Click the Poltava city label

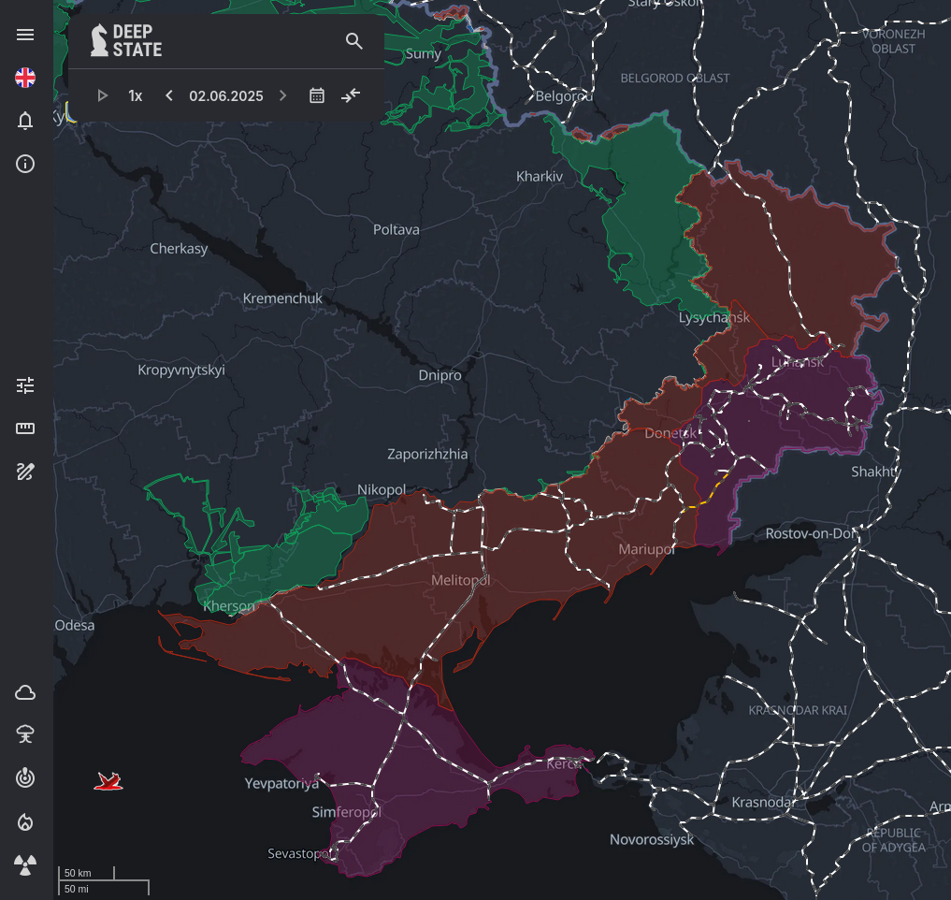click(396, 229)
